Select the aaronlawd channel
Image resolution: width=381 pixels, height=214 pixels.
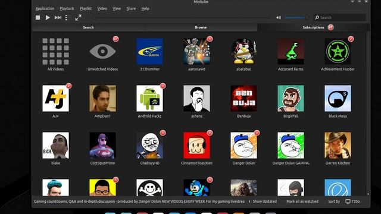[196, 51]
